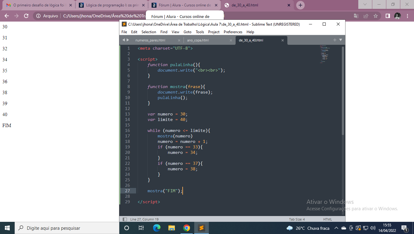The image size is (414, 234).
Task: Go to previous tab with left arrow
Action: pos(124,40)
